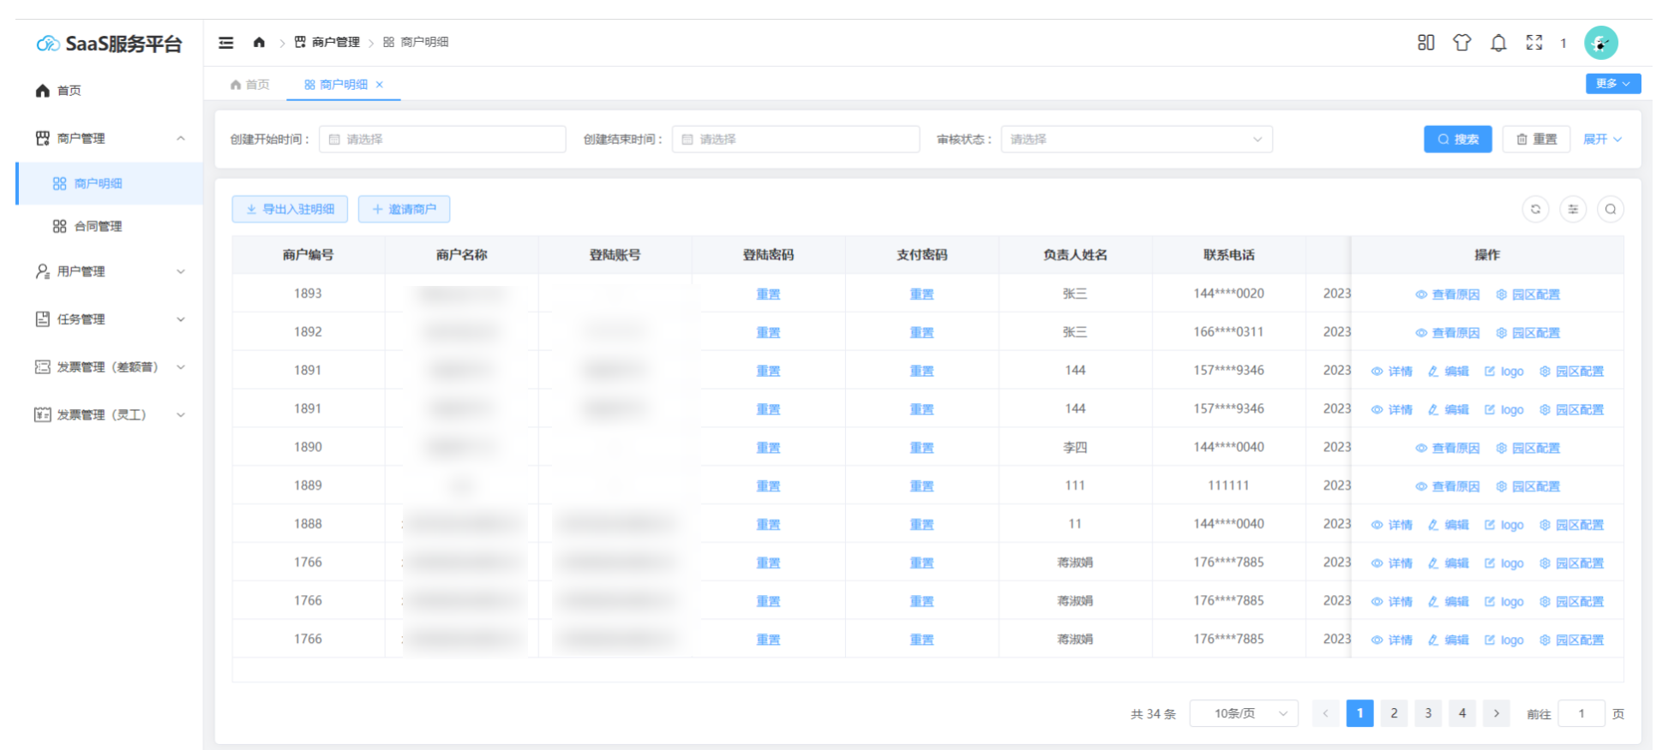Click the home icon in breadcrumb

tap(259, 43)
